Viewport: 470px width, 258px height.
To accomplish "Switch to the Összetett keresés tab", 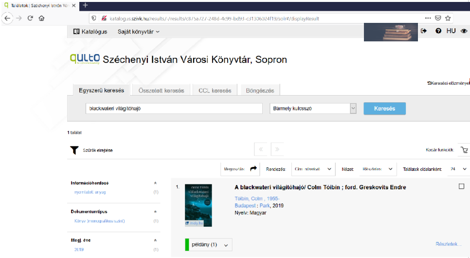I will tap(161, 91).
